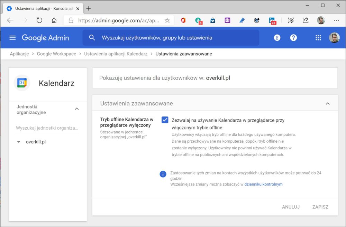The image size is (346, 227).
Task: Go to browser Home page icon
Action: click(x=54, y=20)
